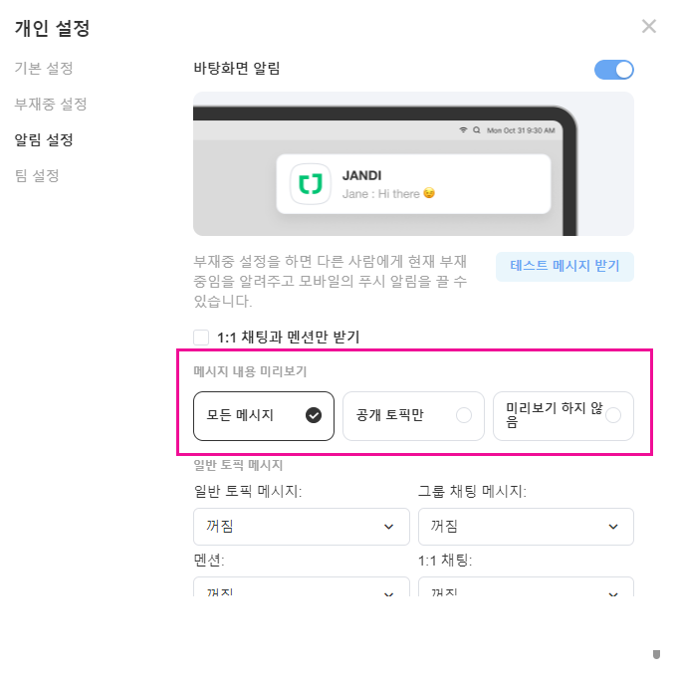Click the JANDI notification preview card

coord(413,184)
